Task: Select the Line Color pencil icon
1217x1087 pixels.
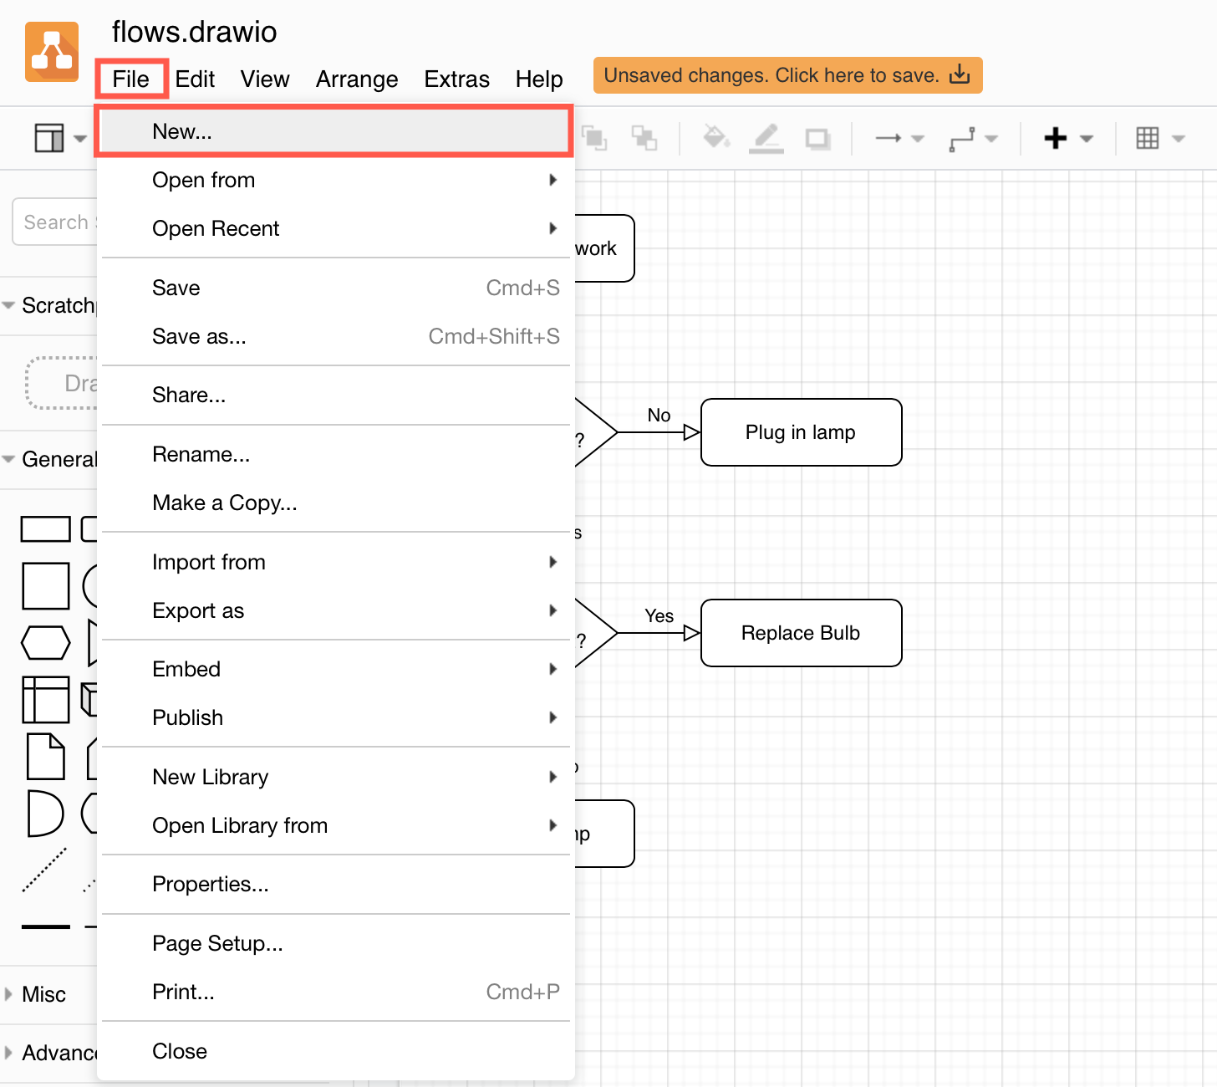Action: (x=766, y=138)
